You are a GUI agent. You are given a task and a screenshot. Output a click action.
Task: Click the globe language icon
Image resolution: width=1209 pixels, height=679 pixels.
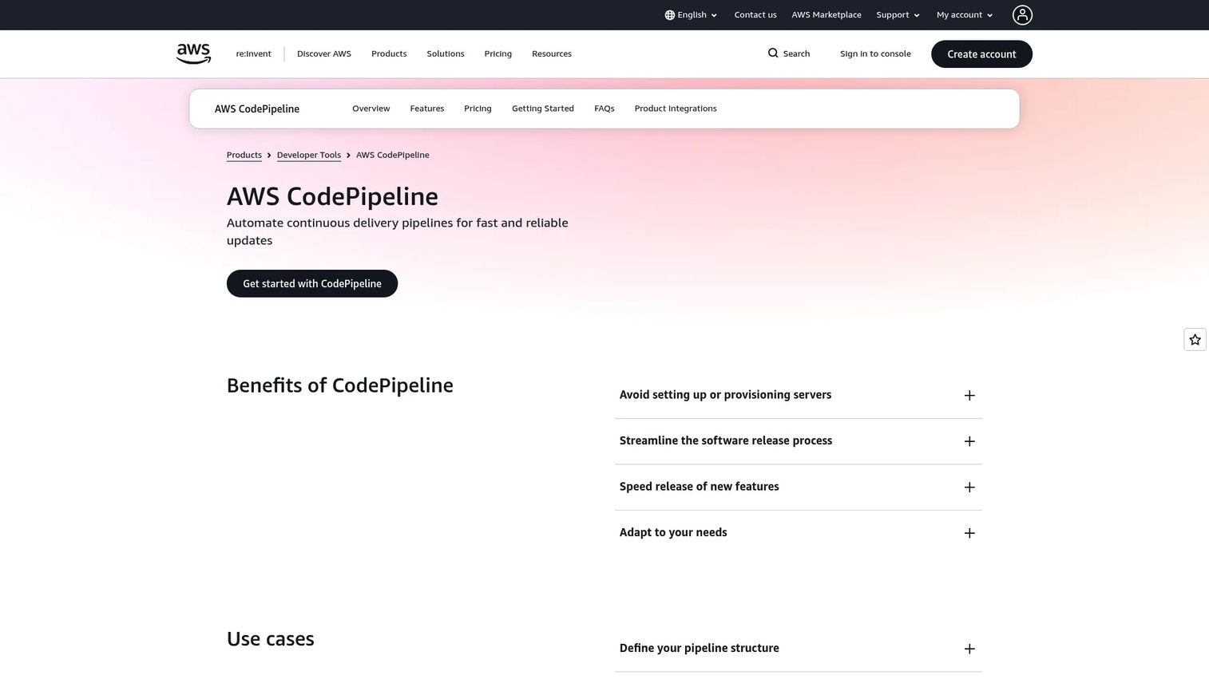[670, 15]
